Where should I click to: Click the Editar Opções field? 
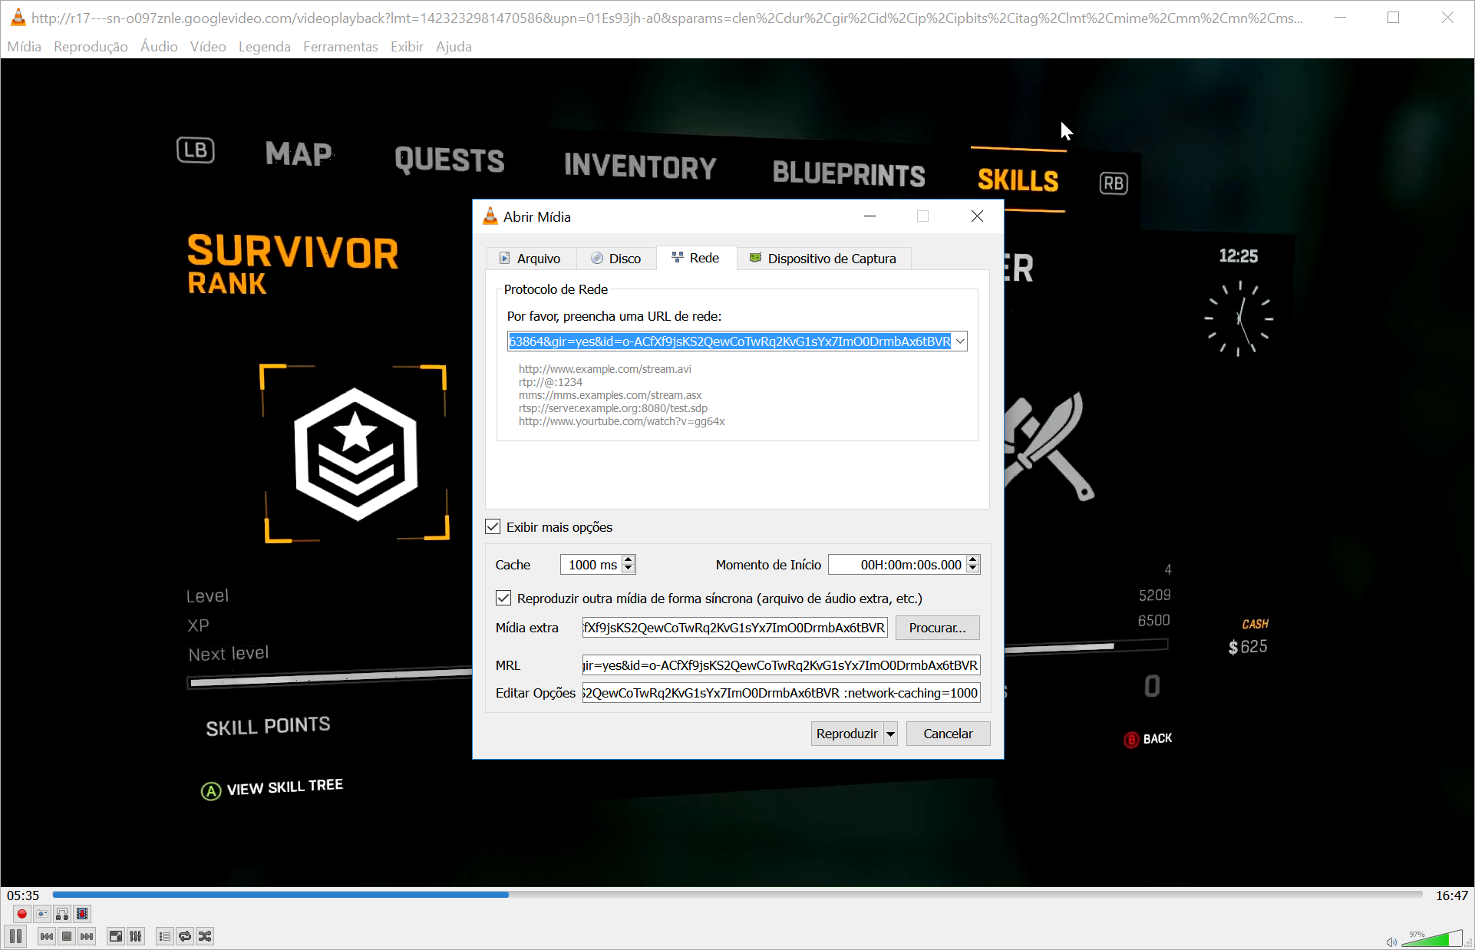coord(780,693)
